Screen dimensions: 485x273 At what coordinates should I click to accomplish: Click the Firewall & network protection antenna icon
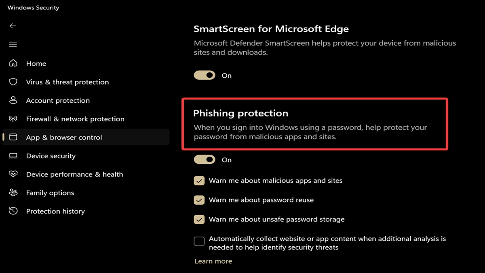(x=13, y=119)
